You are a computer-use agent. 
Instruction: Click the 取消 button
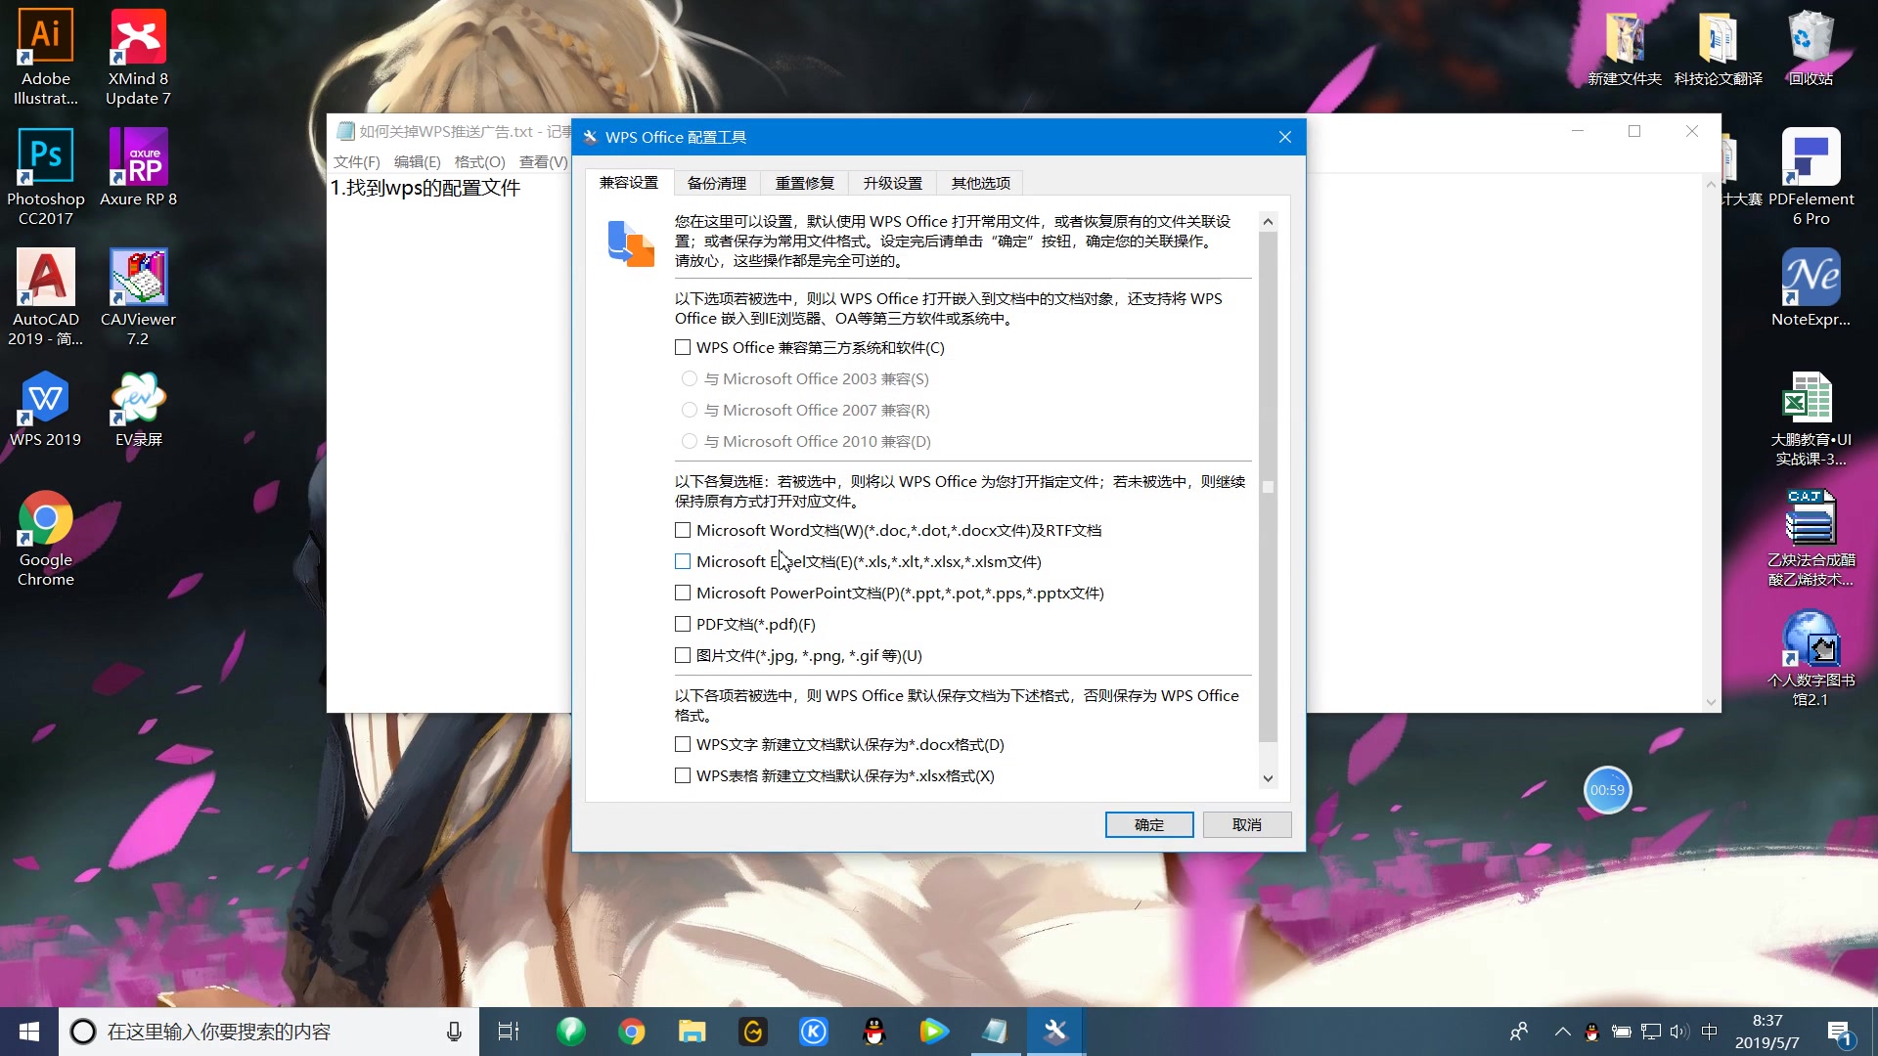click(1247, 824)
